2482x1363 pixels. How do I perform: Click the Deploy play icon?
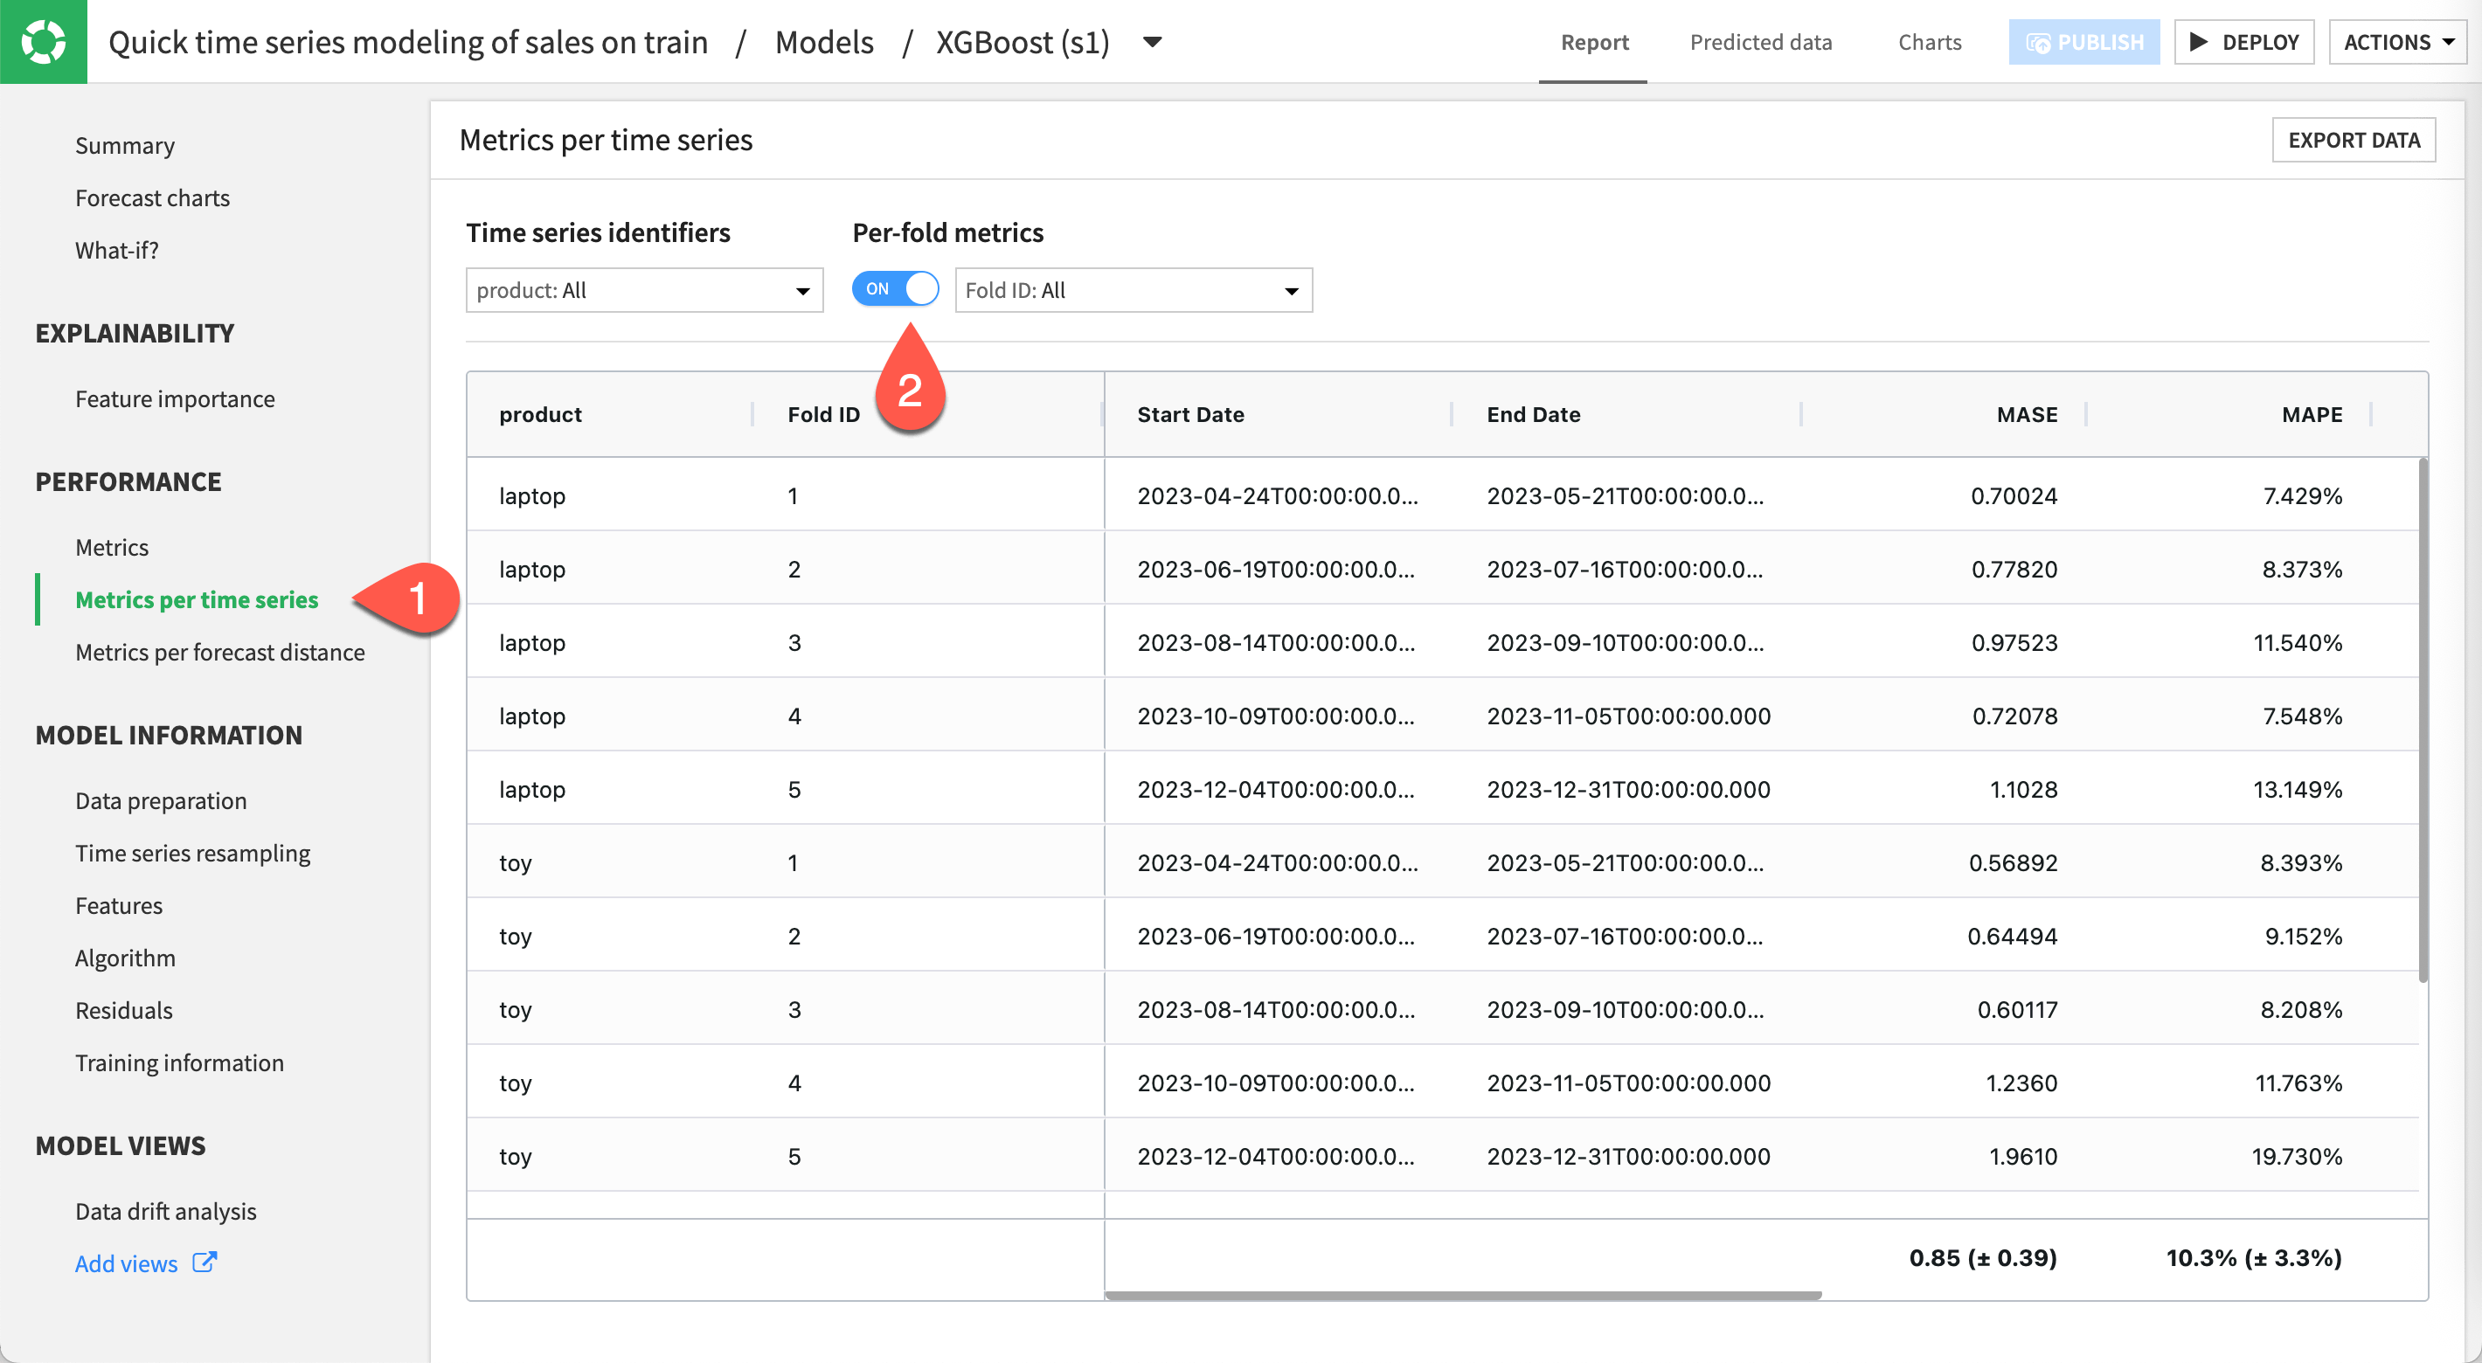pyautogui.click(x=2200, y=41)
